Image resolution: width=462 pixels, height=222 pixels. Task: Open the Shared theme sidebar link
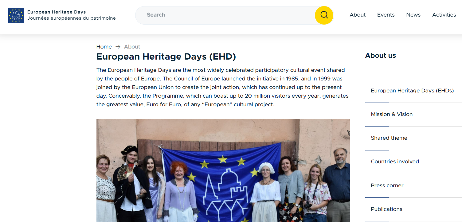tap(389, 138)
